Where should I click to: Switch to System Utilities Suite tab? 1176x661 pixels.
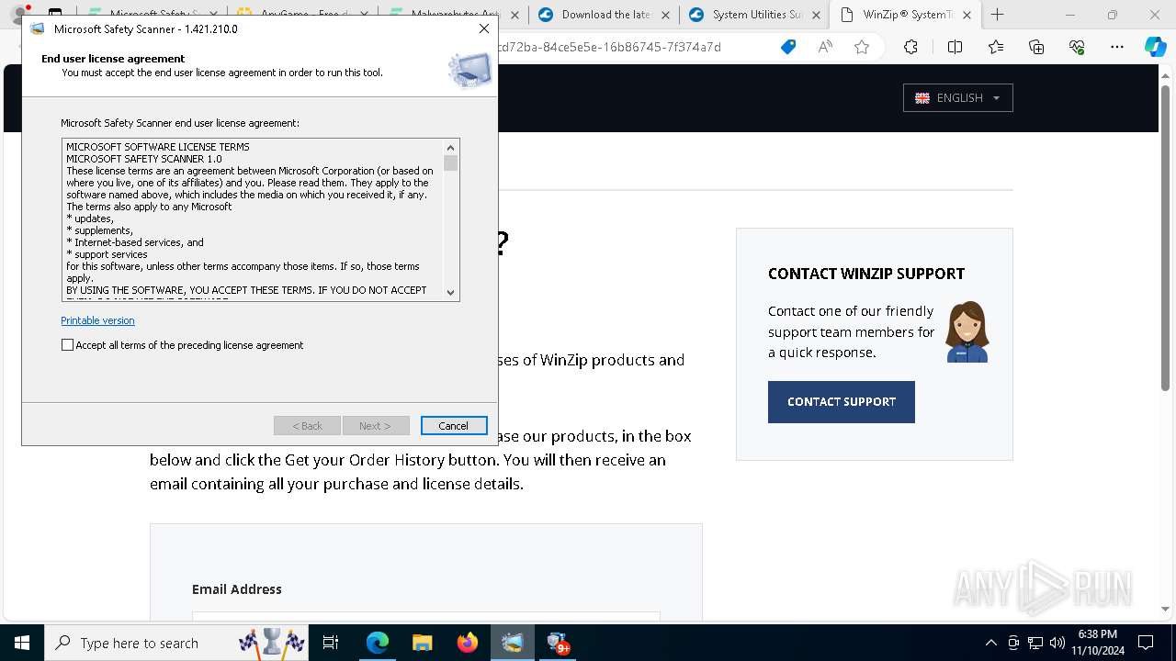click(755, 15)
